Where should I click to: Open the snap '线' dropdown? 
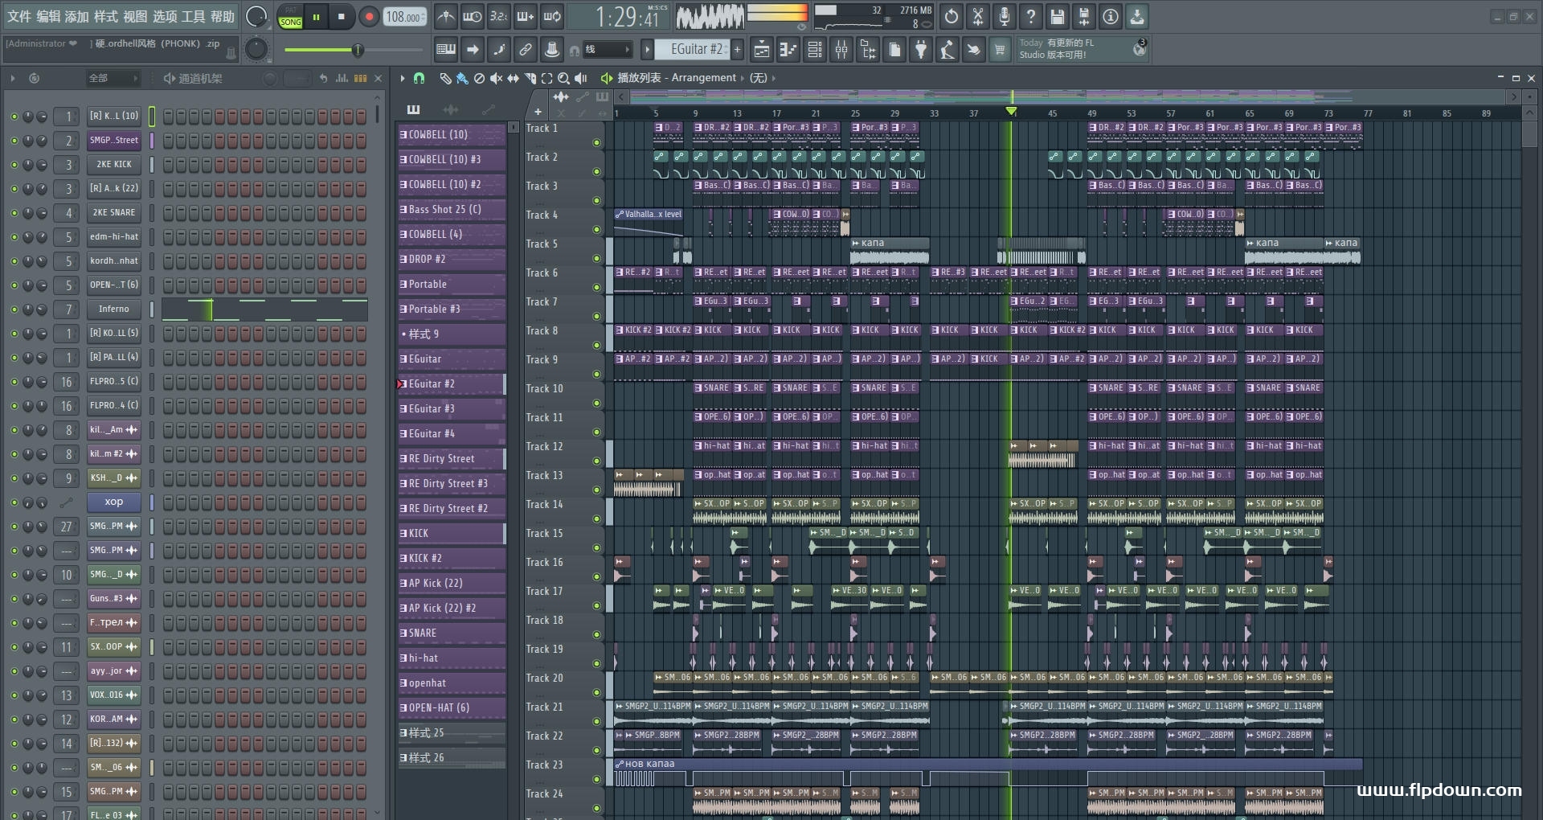(x=607, y=50)
